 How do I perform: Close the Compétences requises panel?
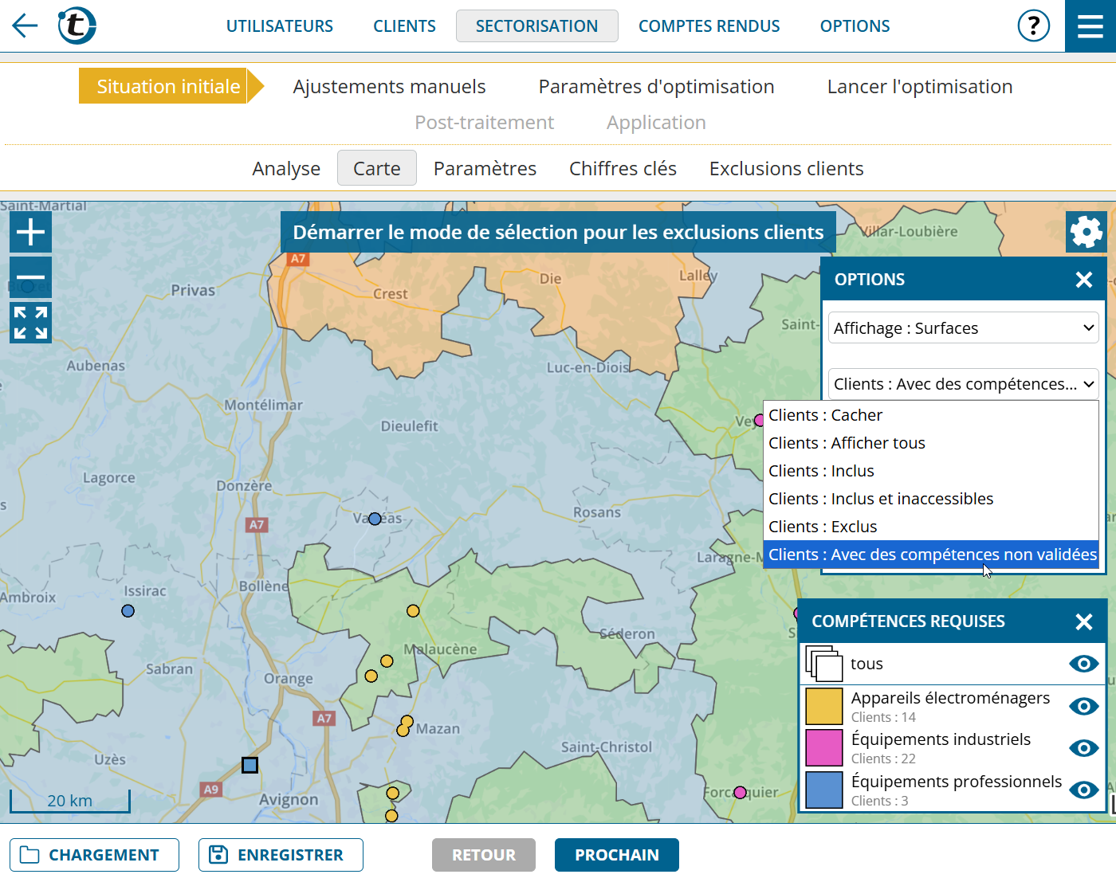(x=1083, y=621)
